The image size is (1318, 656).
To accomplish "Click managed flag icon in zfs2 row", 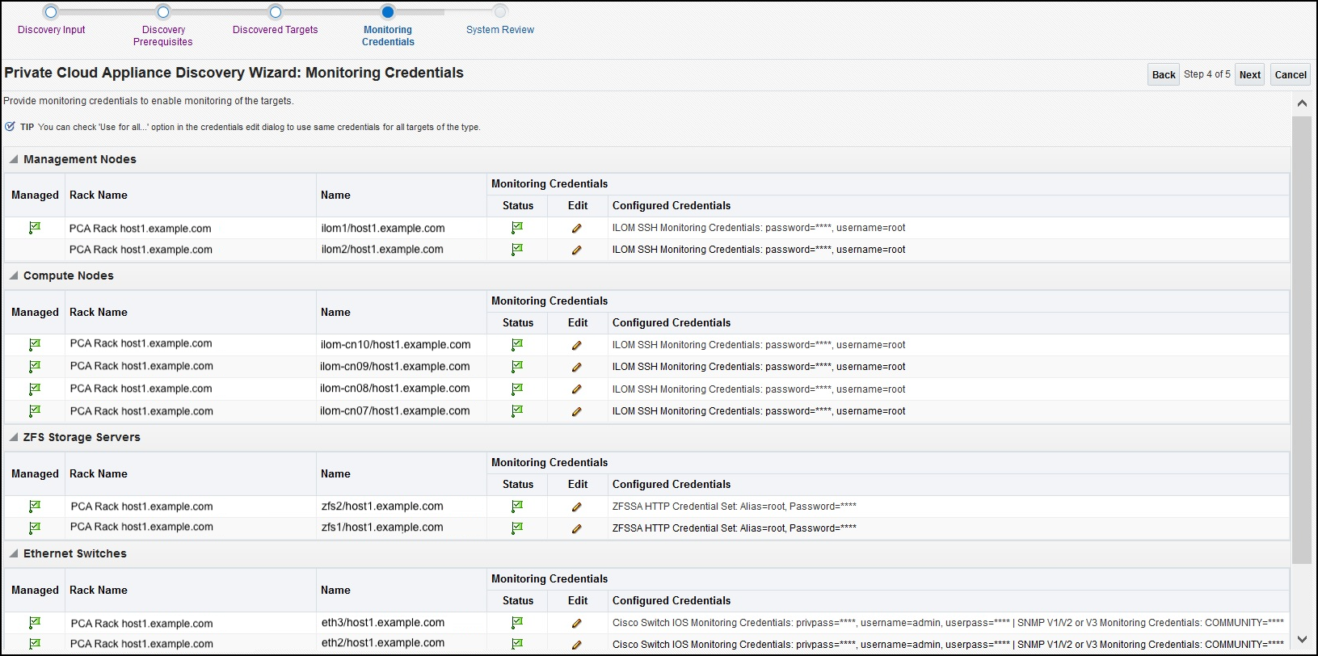I will [x=35, y=507].
